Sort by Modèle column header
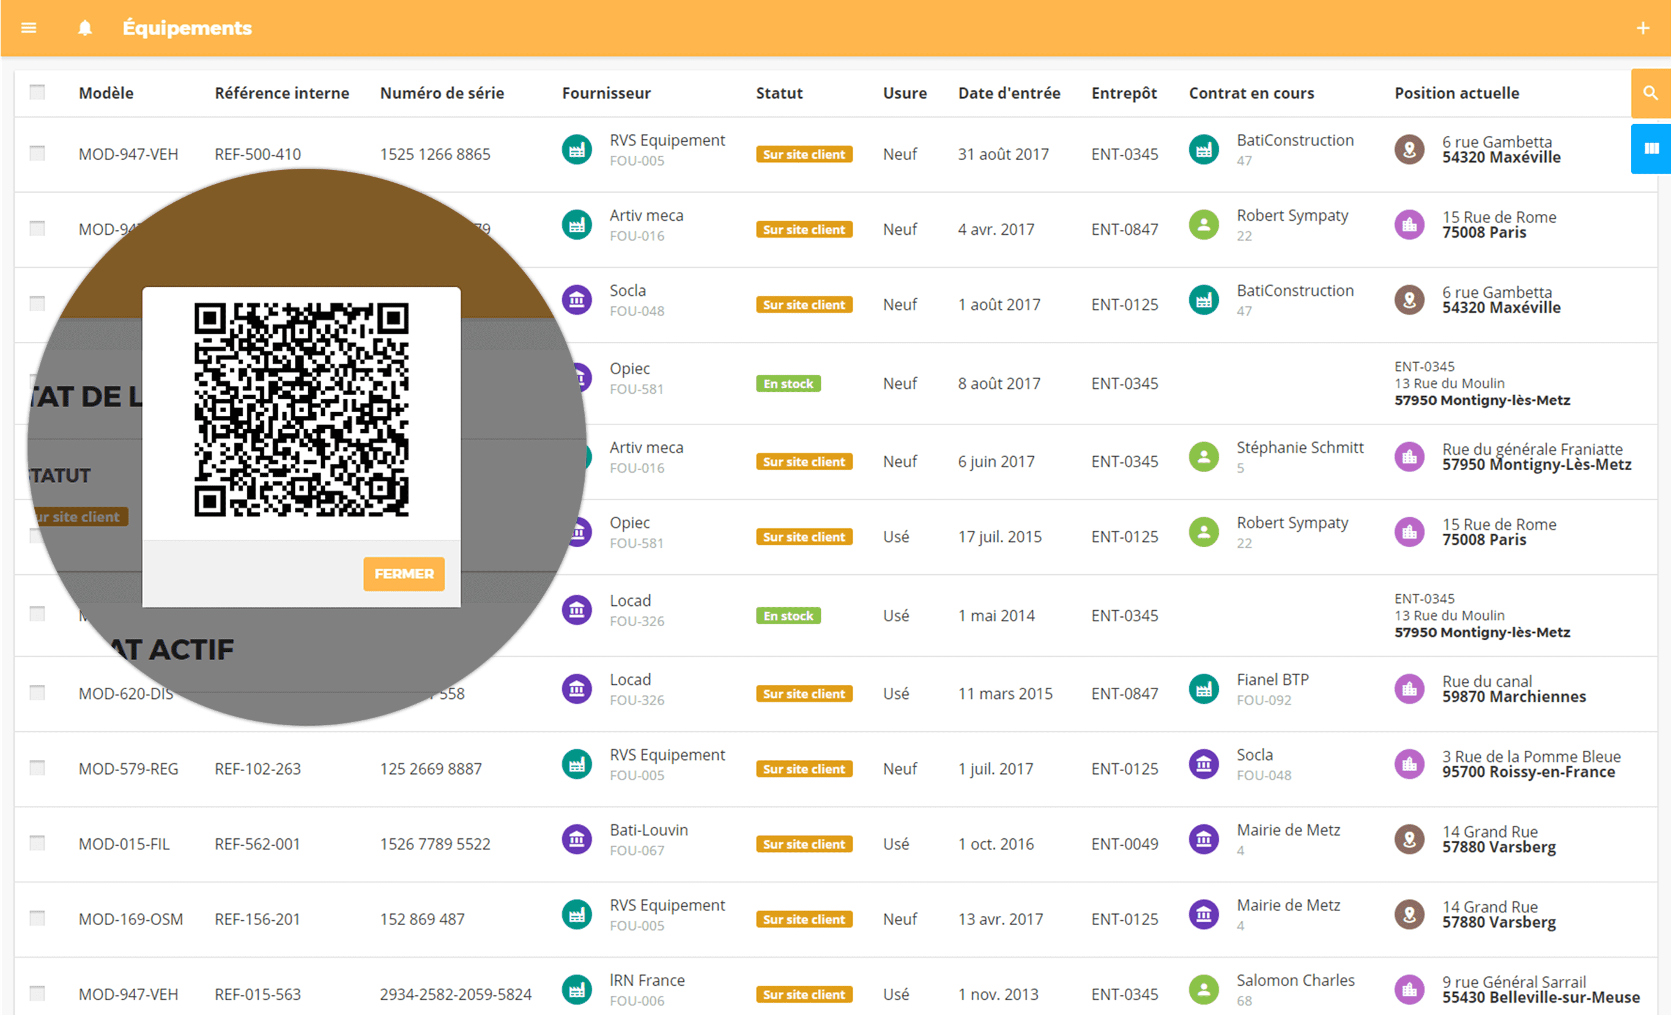 (x=106, y=93)
